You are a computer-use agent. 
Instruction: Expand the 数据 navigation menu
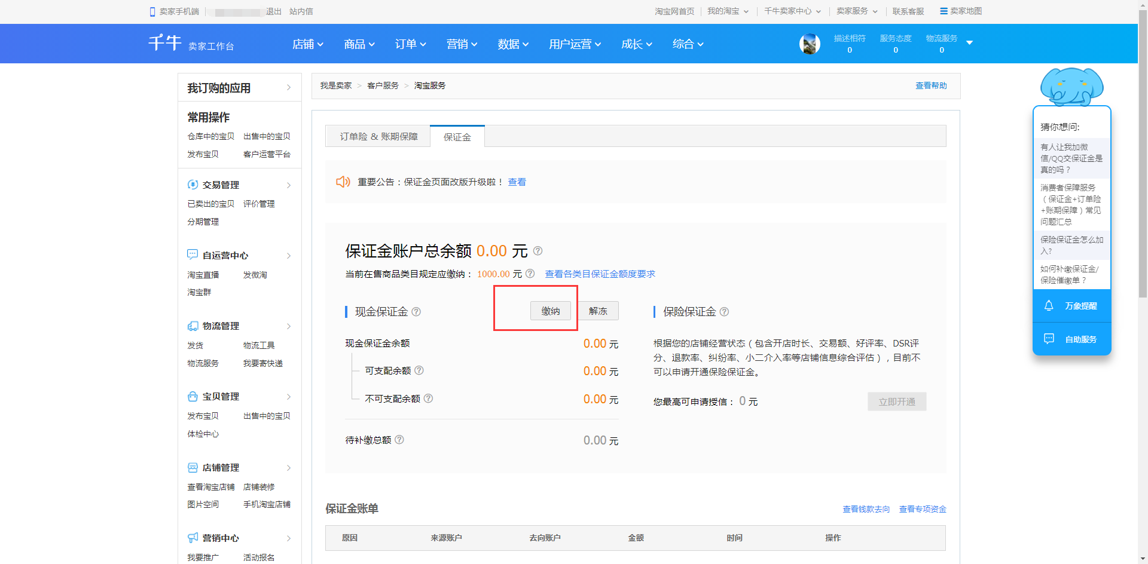pos(514,44)
